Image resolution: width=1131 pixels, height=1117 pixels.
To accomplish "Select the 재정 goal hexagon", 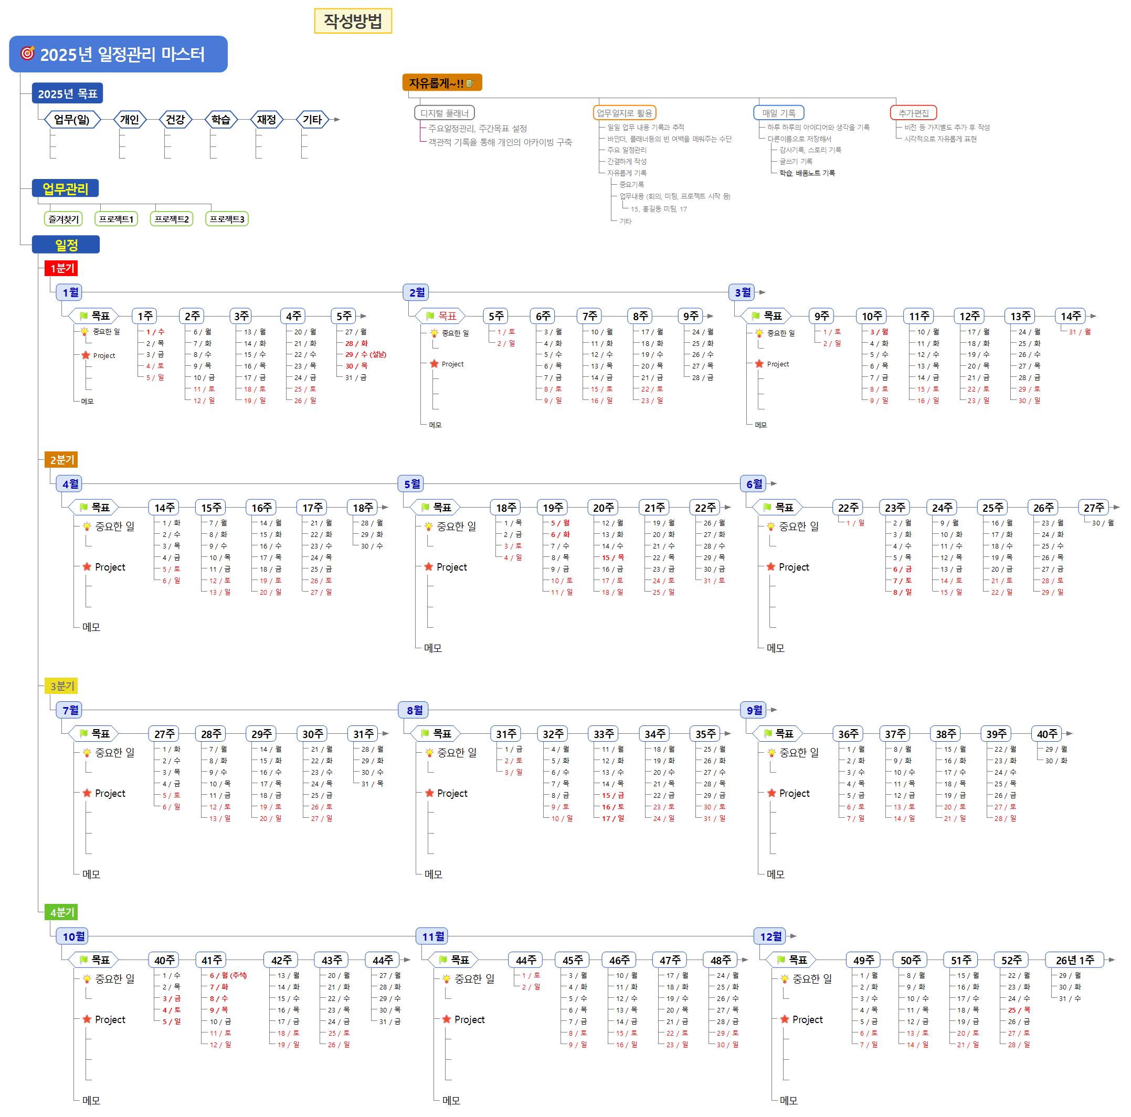I will click(267, 120).
